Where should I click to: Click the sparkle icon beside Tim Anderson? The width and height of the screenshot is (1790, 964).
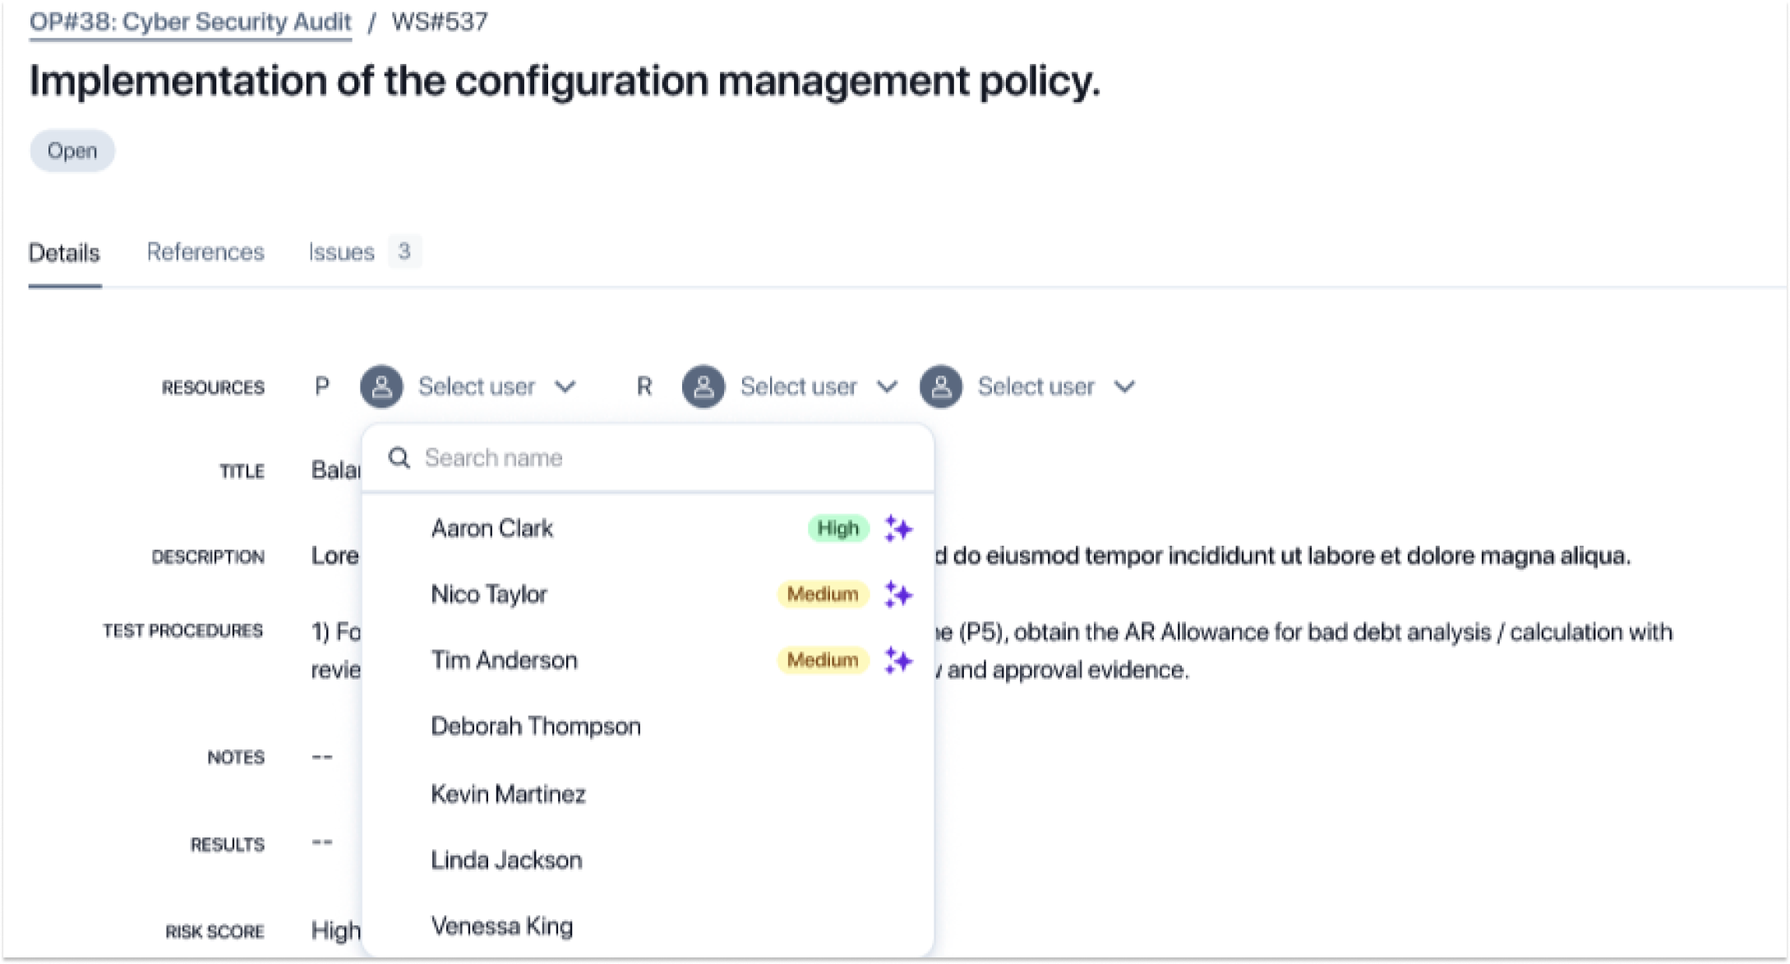(898, 661)
